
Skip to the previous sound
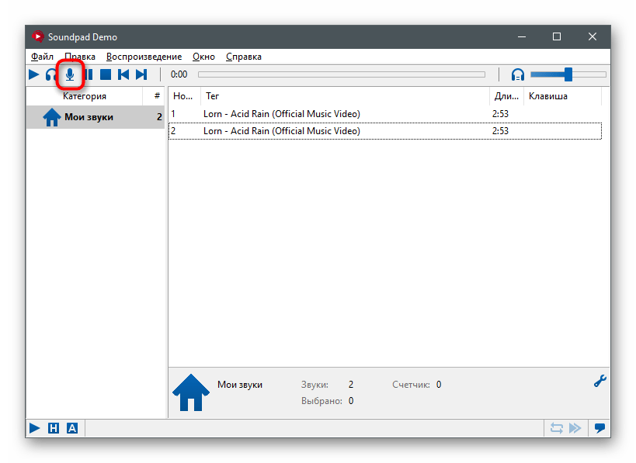pos(123,74)
